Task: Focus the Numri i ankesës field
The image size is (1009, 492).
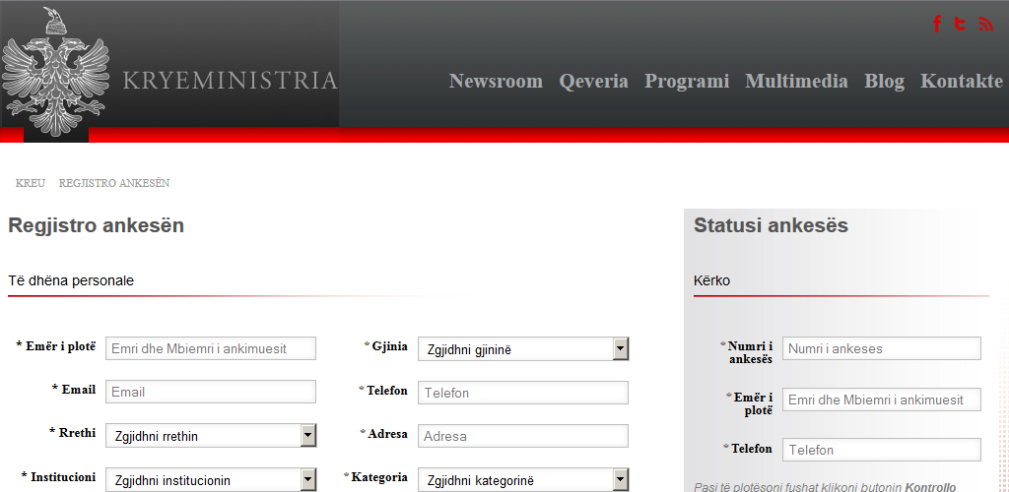Action: coord(882,348)
